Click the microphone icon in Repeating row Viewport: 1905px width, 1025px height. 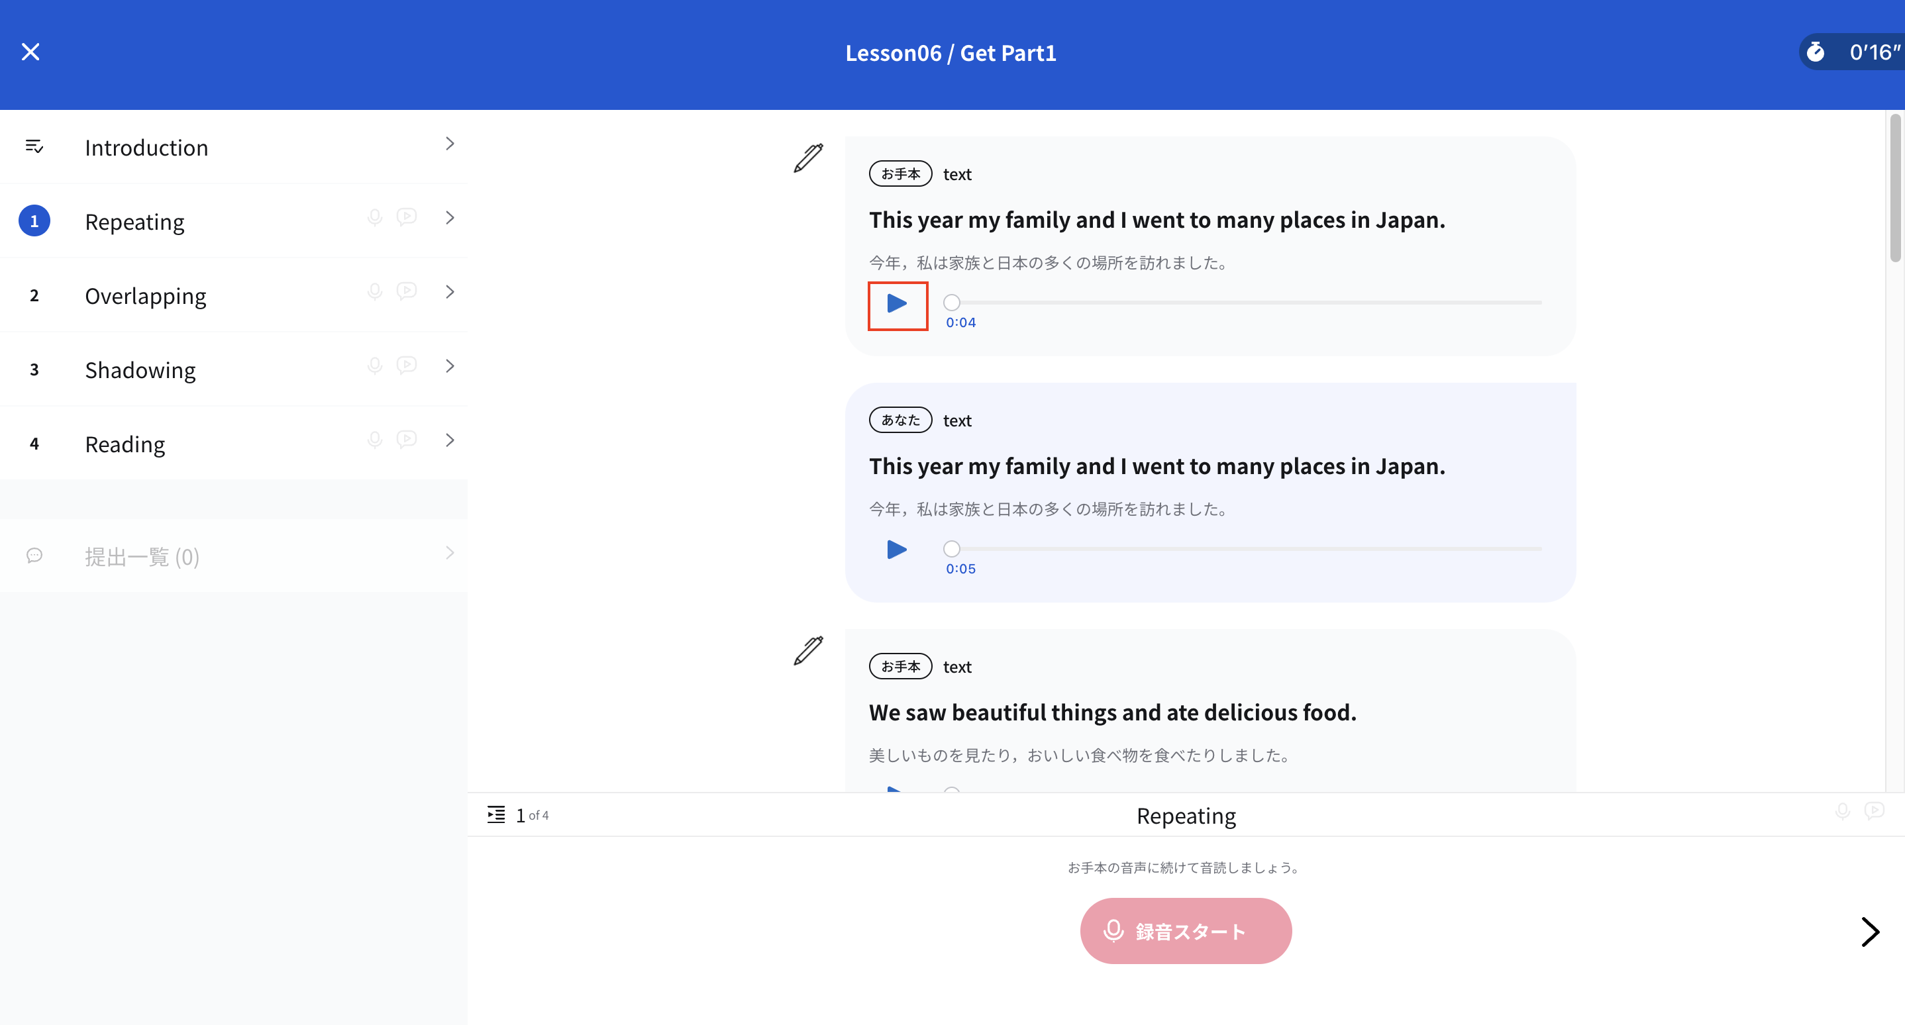(x=375, y=217)
